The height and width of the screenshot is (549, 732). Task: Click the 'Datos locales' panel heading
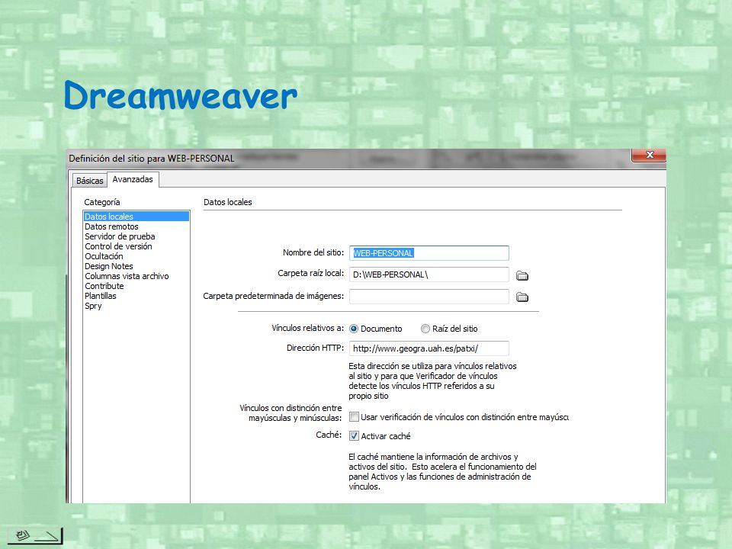228,202
